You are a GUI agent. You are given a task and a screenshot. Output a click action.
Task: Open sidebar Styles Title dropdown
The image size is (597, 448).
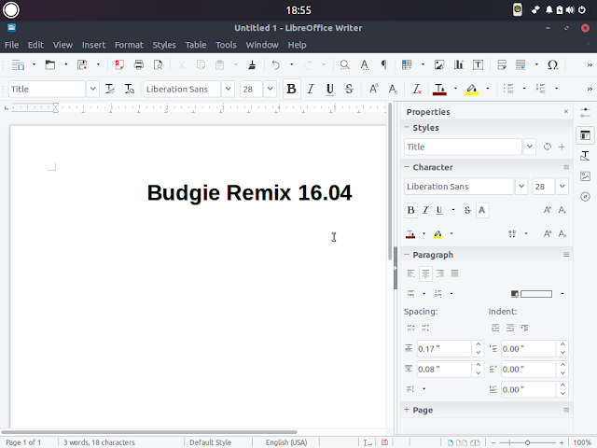(x=530, y=147)
